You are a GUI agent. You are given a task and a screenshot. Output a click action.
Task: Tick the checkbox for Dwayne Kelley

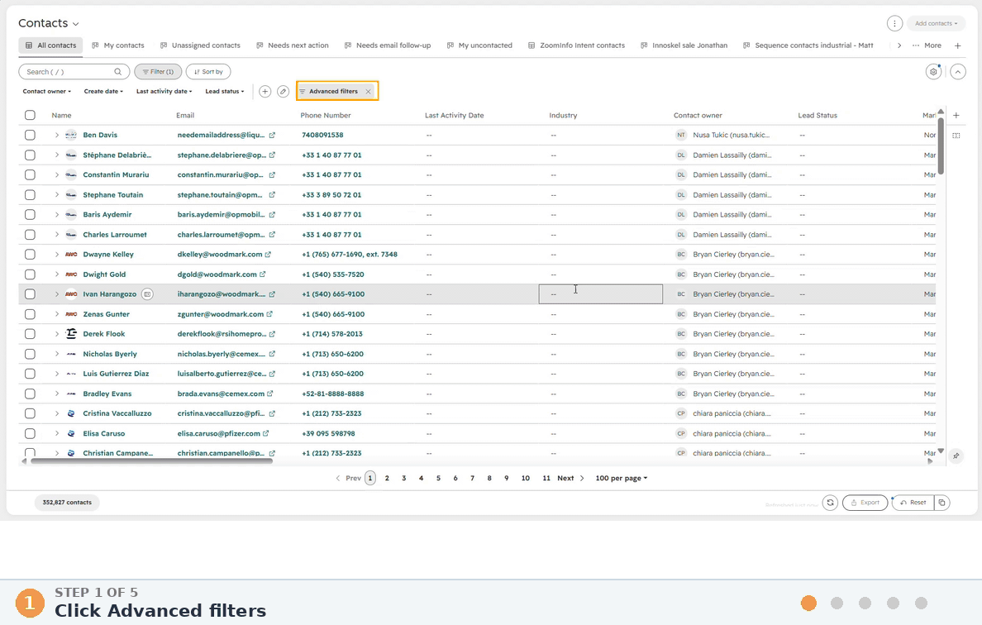click(x=30, y=255)
